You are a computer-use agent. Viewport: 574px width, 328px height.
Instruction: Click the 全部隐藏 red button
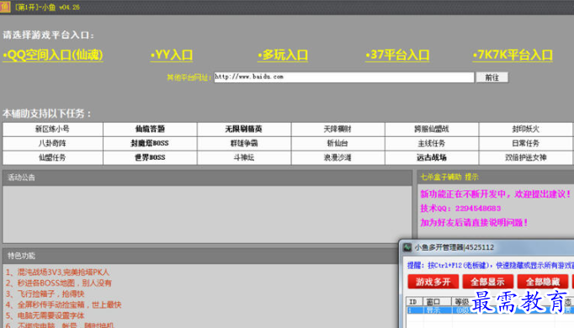pos(543,282)
